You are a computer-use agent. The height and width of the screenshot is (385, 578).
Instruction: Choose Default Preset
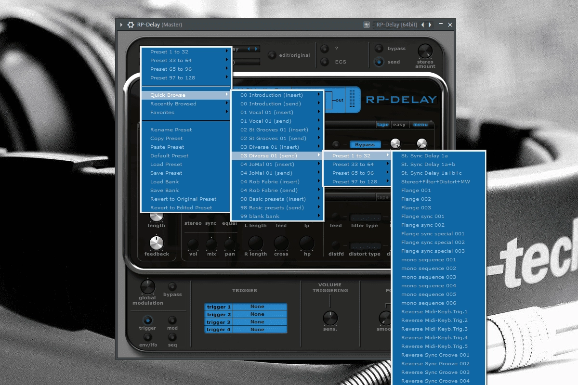[186, 155]
